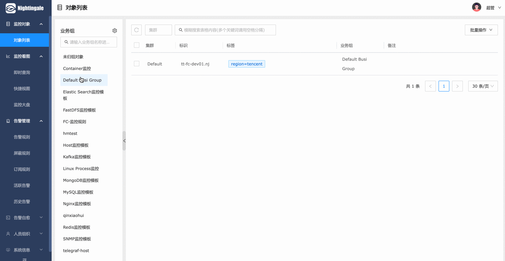Collapse the business group side panel
Screen dimensions: 505x261
coord(124,141)
